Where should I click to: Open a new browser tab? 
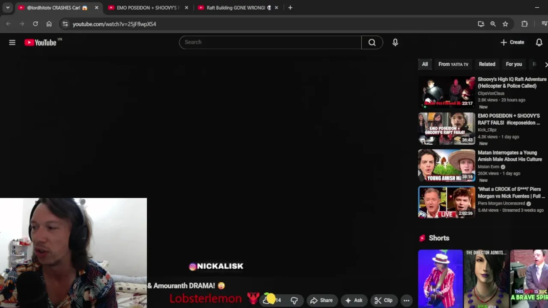point(290,8)
